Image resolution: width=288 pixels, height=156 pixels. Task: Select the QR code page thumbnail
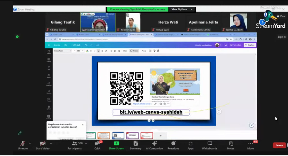coord(118,136)
